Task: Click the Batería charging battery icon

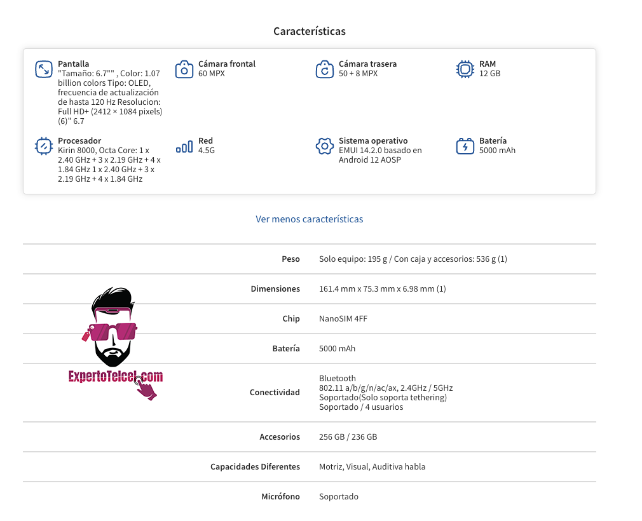Action: pyautogui.click(x=465, y=146)
